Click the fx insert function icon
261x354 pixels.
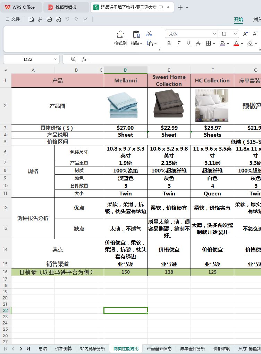click(x=84, y=59)
